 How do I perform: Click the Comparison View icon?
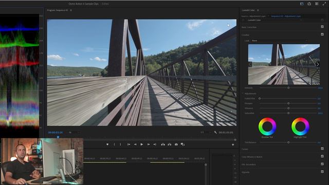click(182, 144)
